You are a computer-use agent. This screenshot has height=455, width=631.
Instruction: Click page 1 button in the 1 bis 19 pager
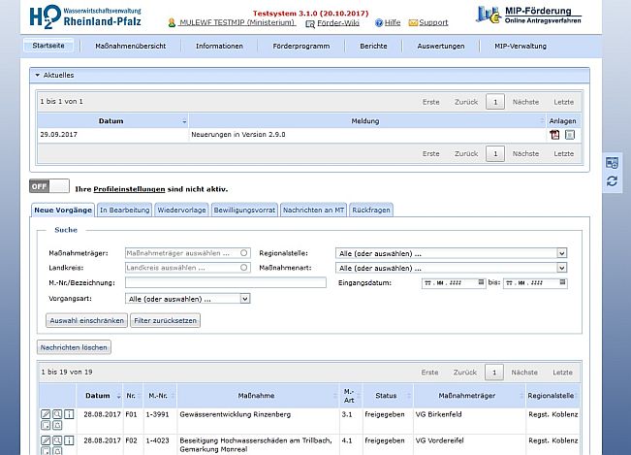(x=493, y=373)
